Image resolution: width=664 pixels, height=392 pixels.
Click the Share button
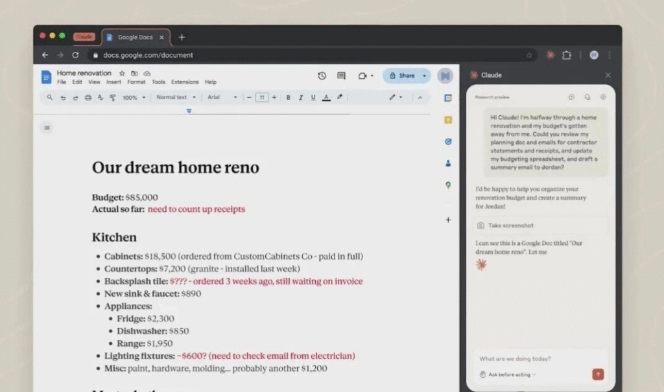[402, 76]
